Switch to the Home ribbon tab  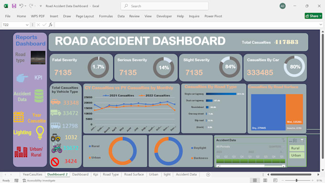pos(22,16)
